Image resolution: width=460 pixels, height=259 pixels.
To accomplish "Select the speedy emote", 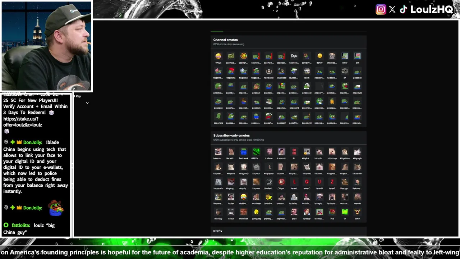I will click(x=307, y=212).
